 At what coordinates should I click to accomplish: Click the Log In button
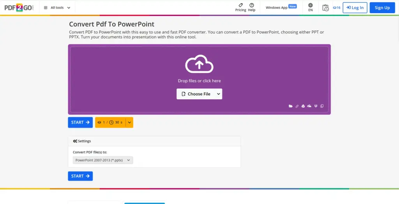(x=355, y=8)
